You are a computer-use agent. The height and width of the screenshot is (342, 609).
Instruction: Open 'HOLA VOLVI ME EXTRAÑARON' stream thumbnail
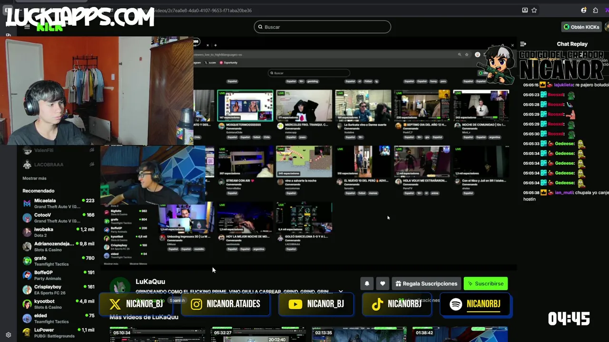point(422,161)
